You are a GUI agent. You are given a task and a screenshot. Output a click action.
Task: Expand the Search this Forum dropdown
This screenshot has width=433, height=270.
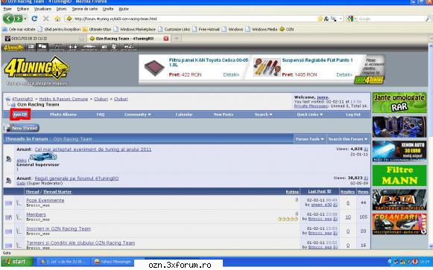[348, 139]
